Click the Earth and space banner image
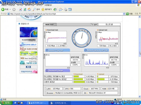Screen dimensions: 141x105 click(x=28, y=32)
